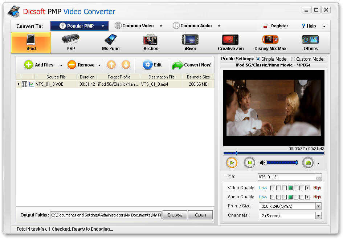This screenshot has width=343, height=239.
Task: Select Simple Mode radio button
Action: pos(258,59)
